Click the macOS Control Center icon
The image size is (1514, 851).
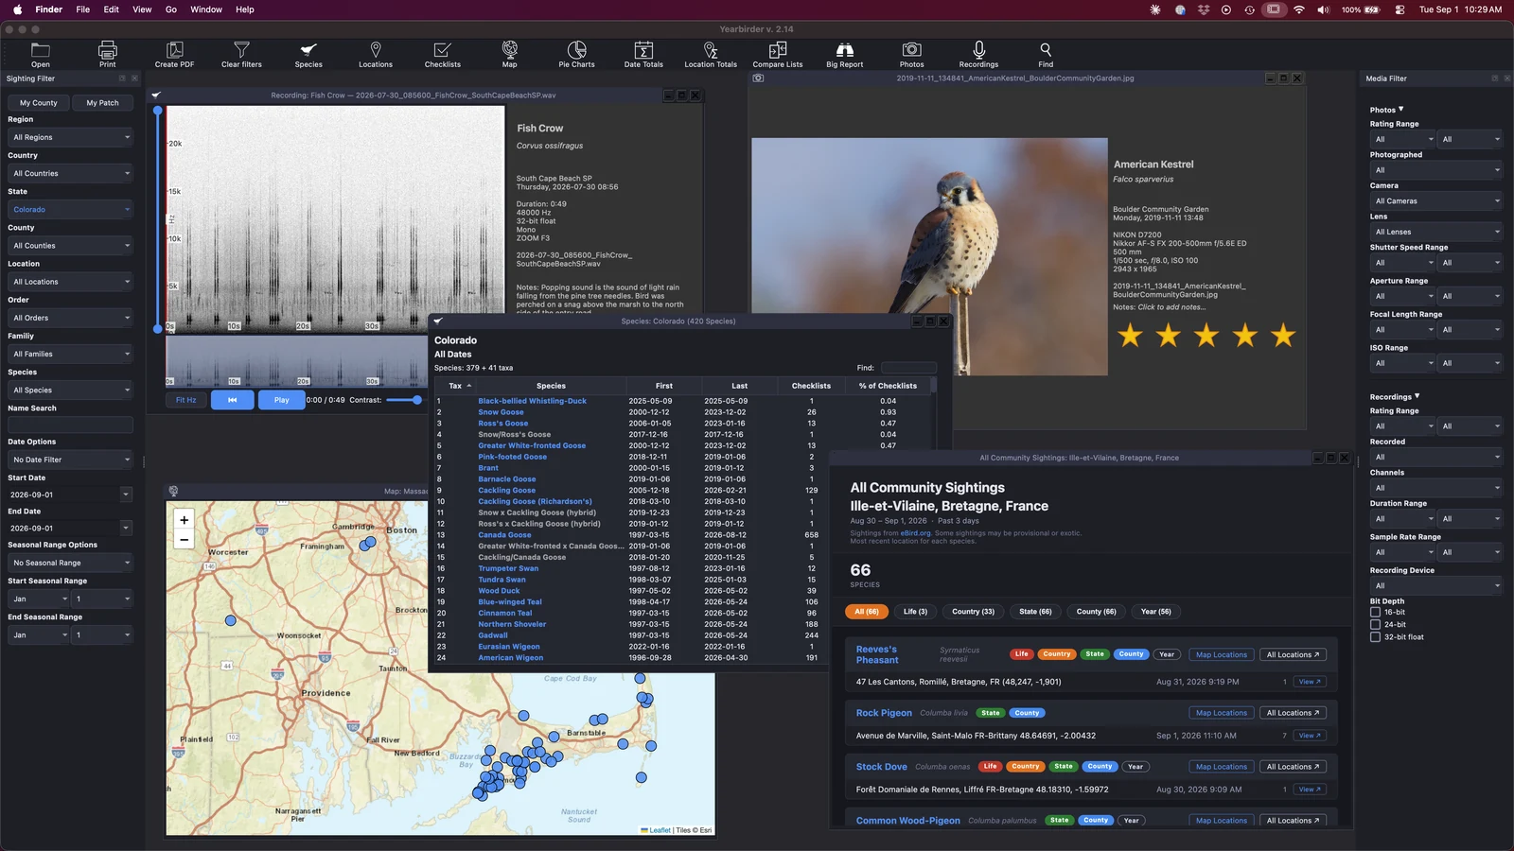1400,9
